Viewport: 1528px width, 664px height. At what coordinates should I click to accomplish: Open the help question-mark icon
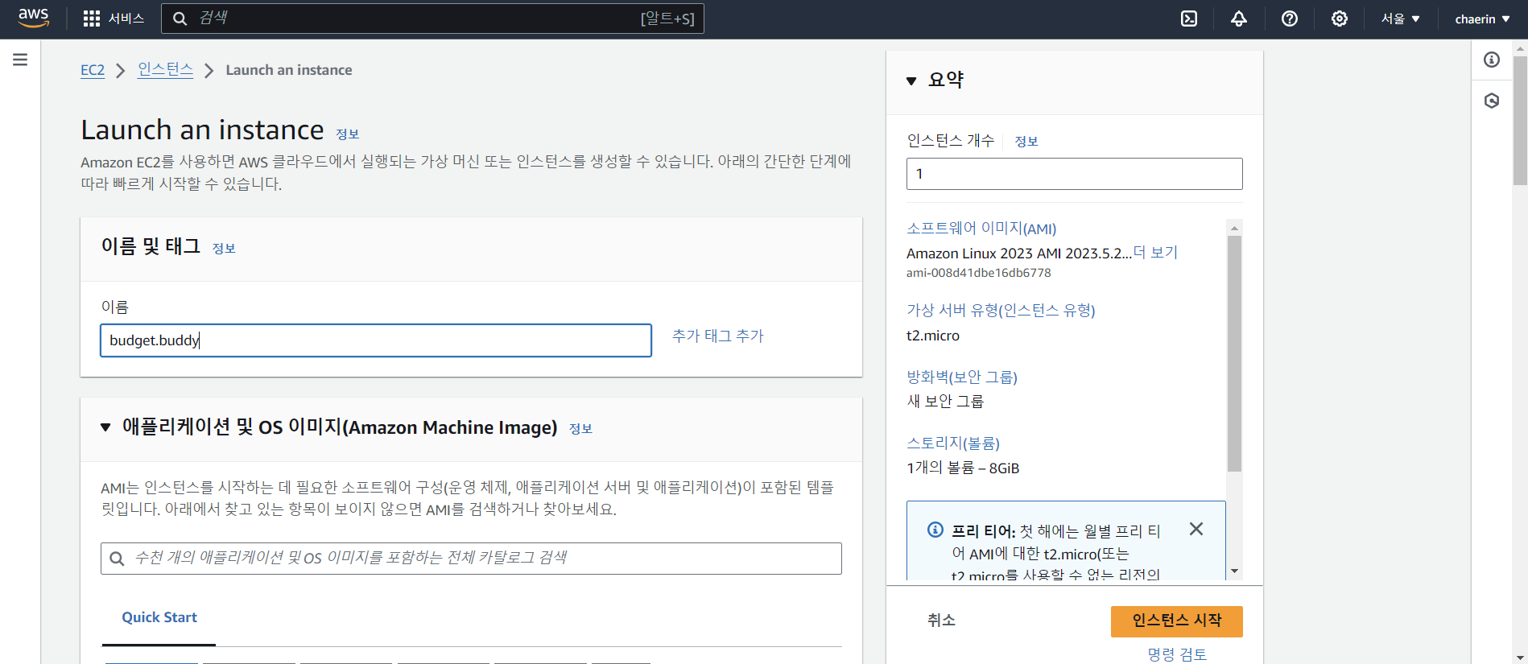tap(1290, 19)
